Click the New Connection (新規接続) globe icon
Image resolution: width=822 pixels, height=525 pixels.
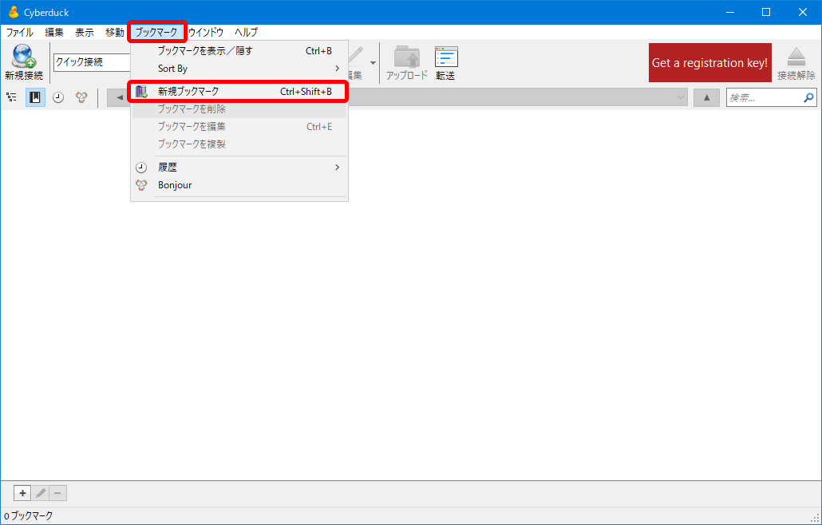tap(24, 56)
